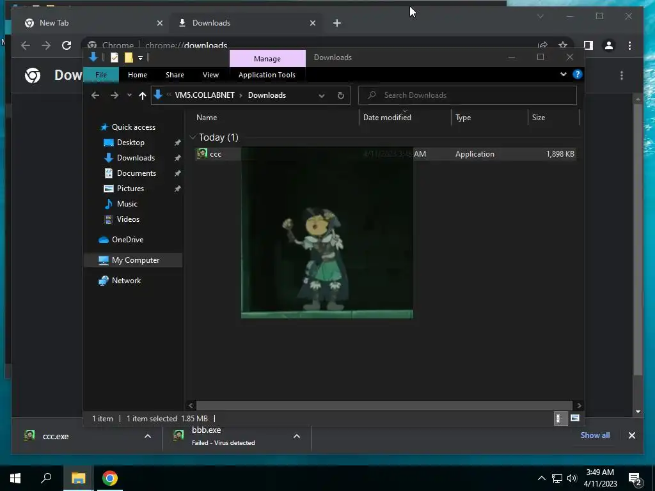Screen dimensions: 655x491
Task: Open the View ribbon tab
Action: pyautogui.click(x=210, y=75)
